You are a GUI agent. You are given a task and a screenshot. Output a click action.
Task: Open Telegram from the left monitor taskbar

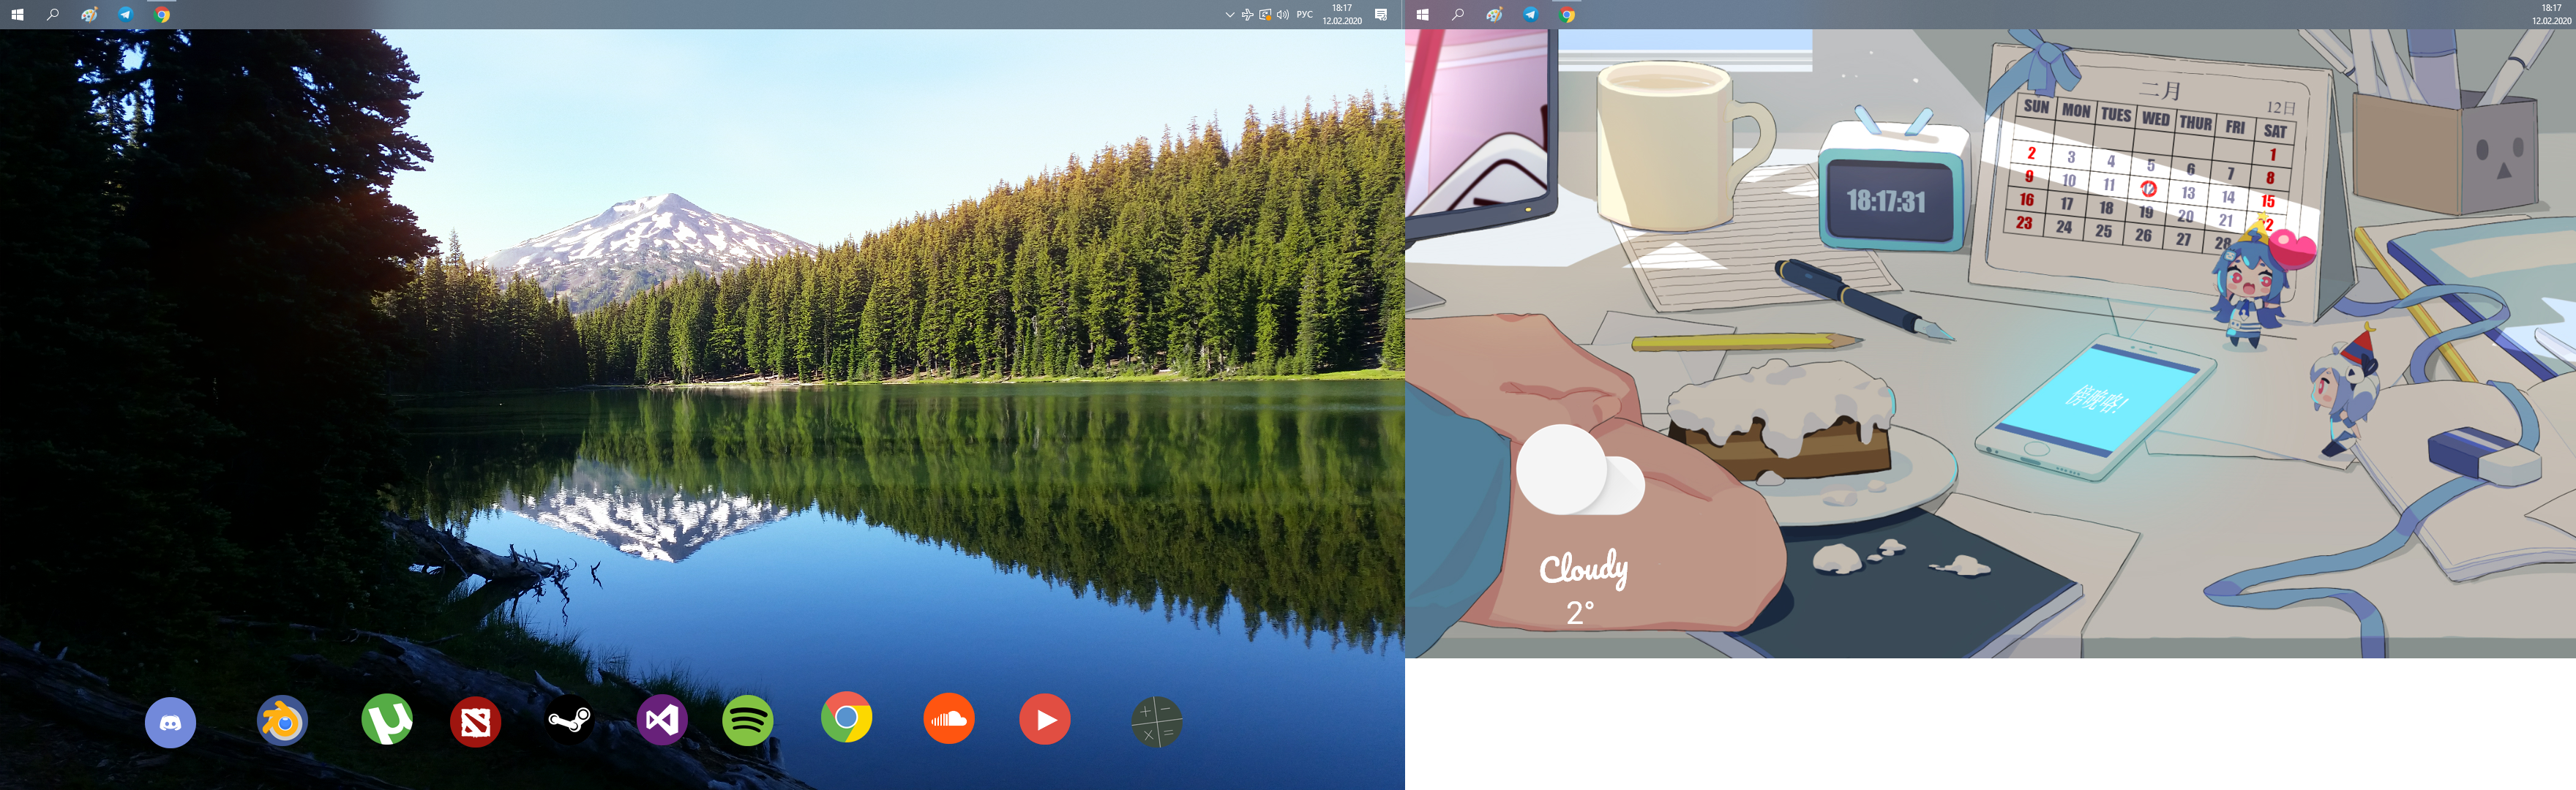pyautogui.click(x=126, y=14)
